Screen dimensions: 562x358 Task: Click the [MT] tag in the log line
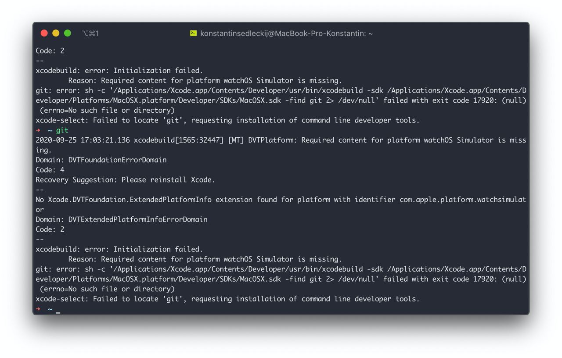[236, 140]
